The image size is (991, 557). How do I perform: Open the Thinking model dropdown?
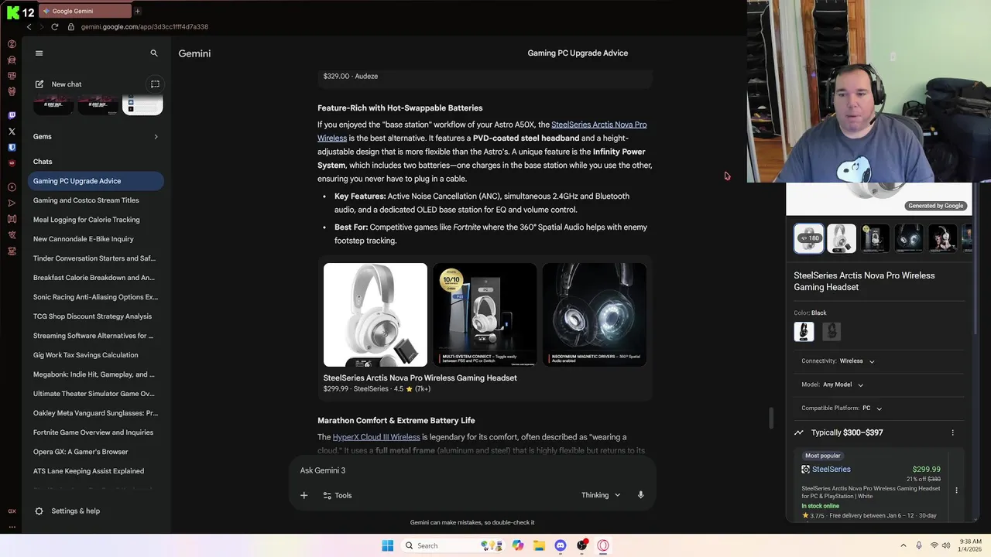pyautogui.click(x=602, y=495)
